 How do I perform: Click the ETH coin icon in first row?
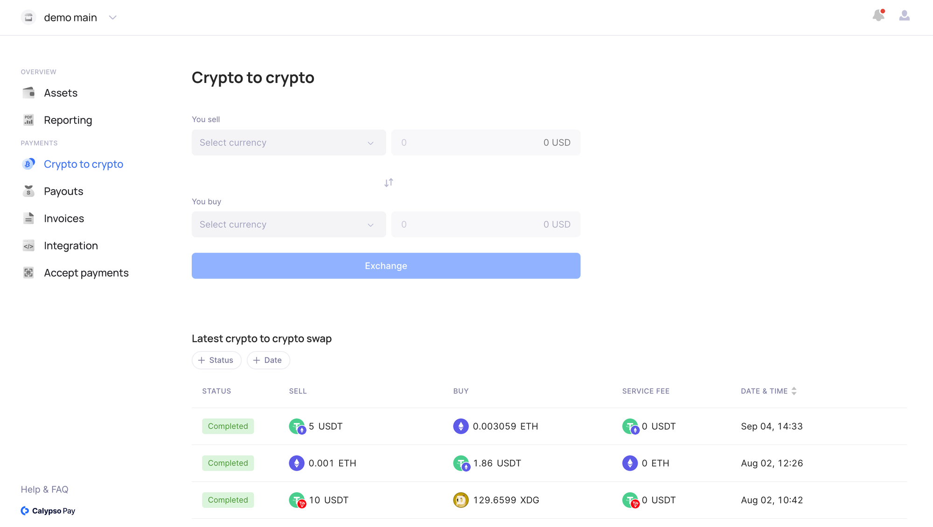tap(461, 426)
